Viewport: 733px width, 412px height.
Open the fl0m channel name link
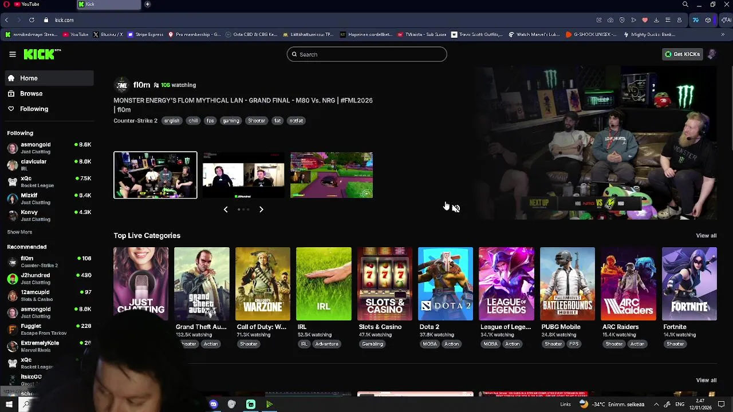click(141, 85)
